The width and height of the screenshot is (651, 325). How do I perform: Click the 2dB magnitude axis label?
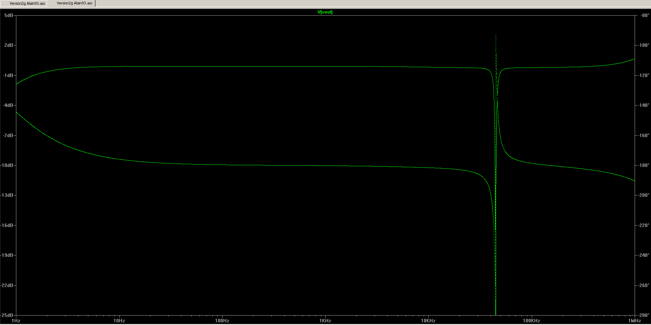tap(9, 45)
